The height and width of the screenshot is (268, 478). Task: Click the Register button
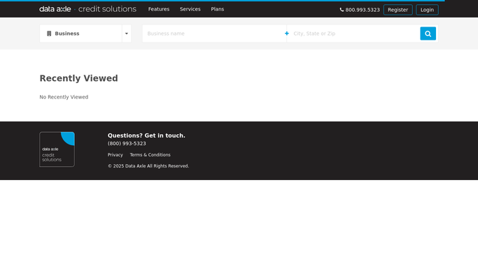pos(398,10)
